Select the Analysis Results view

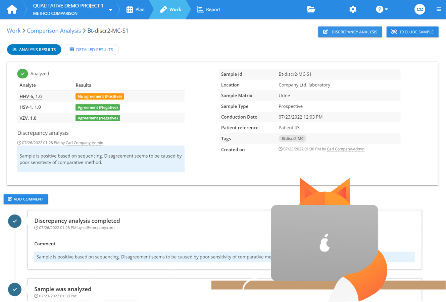click(x=34, y=50)
